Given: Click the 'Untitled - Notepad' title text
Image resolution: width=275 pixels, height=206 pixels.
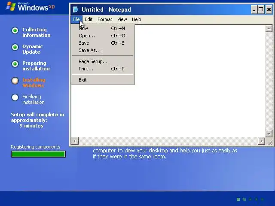Looking at the screenshot, I should tap(106, 9).
